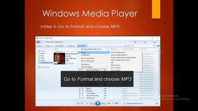Click the updating media library status icon
Screen dimensions: 198x111
coord(124,103)
